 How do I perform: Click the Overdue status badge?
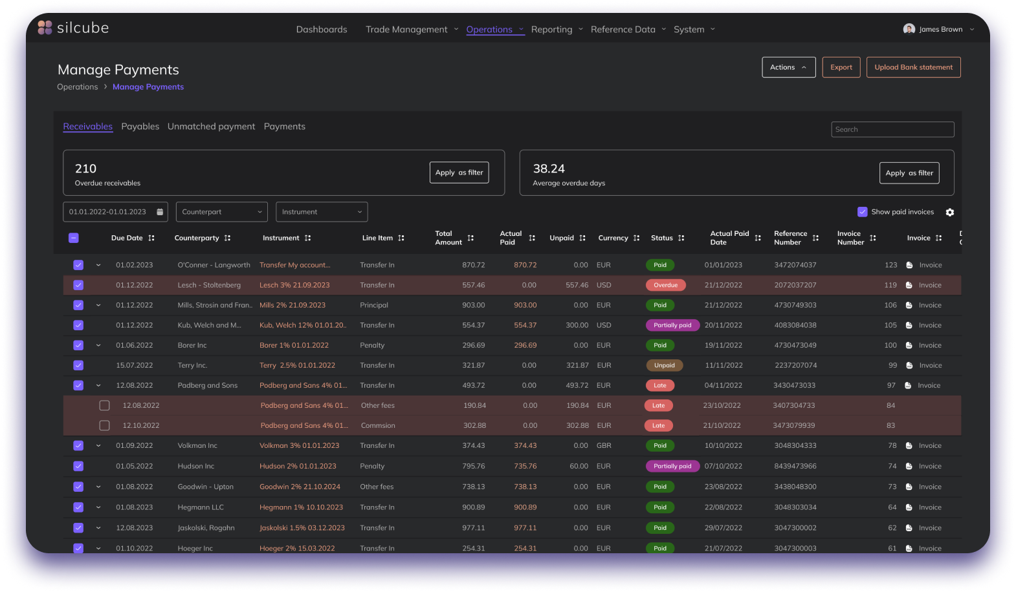click(665, 285)
